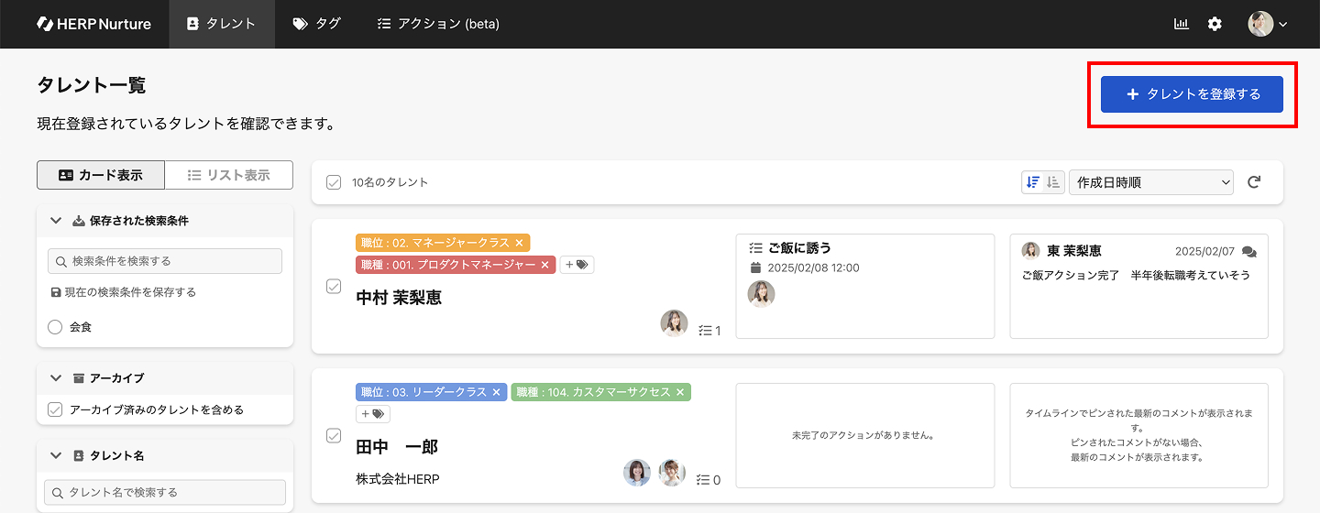1320x513 pixels.
Task: Remove the プロダクトマネージャー tag
Action: coord(544,265)
